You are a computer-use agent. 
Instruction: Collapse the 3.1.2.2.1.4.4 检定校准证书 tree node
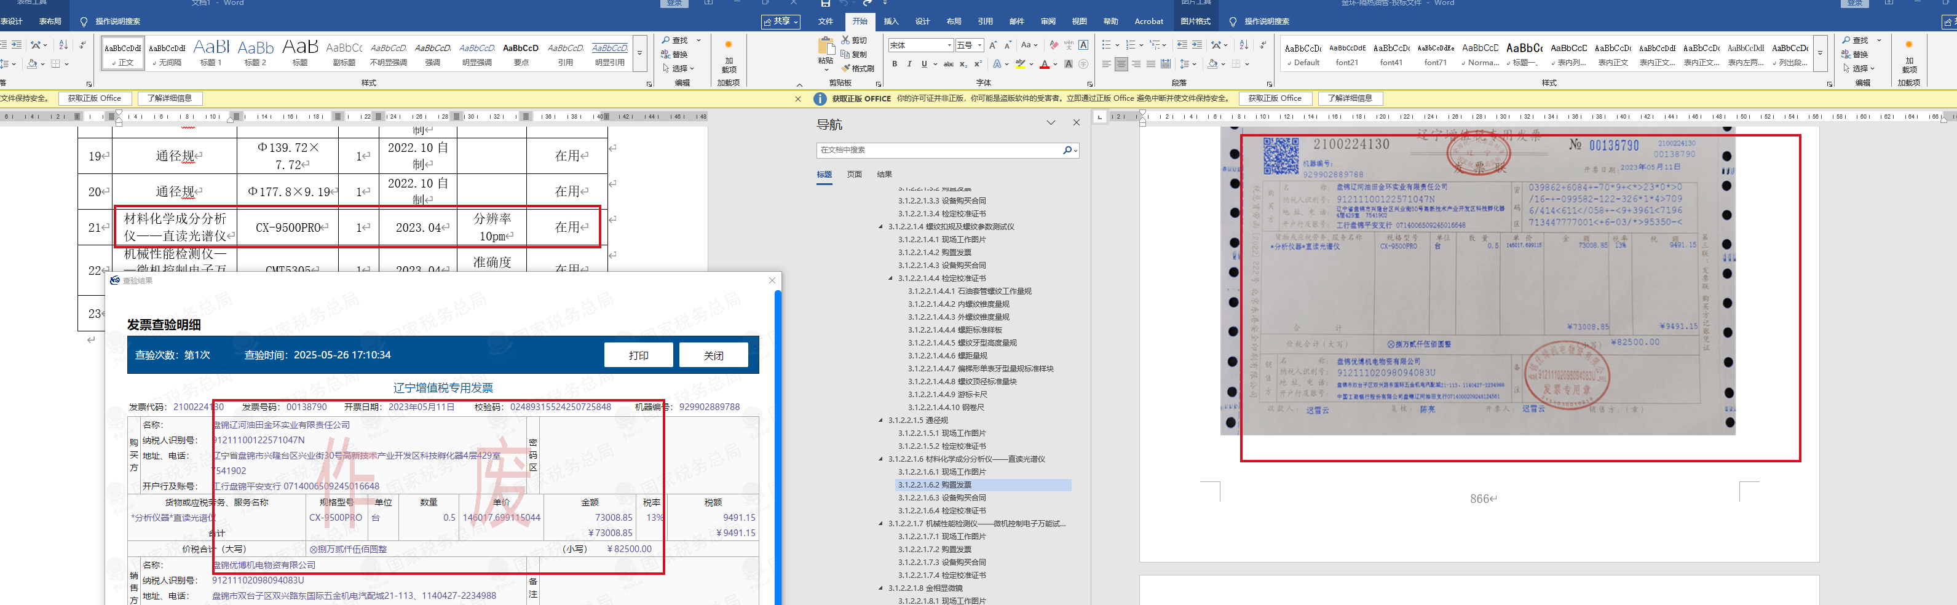point(891,278)
